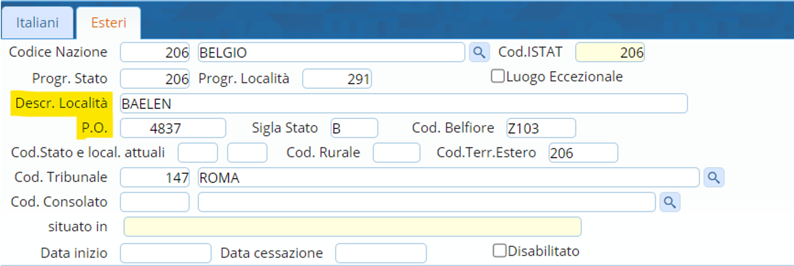Focus the Progr. Località field

click(336, 79)
